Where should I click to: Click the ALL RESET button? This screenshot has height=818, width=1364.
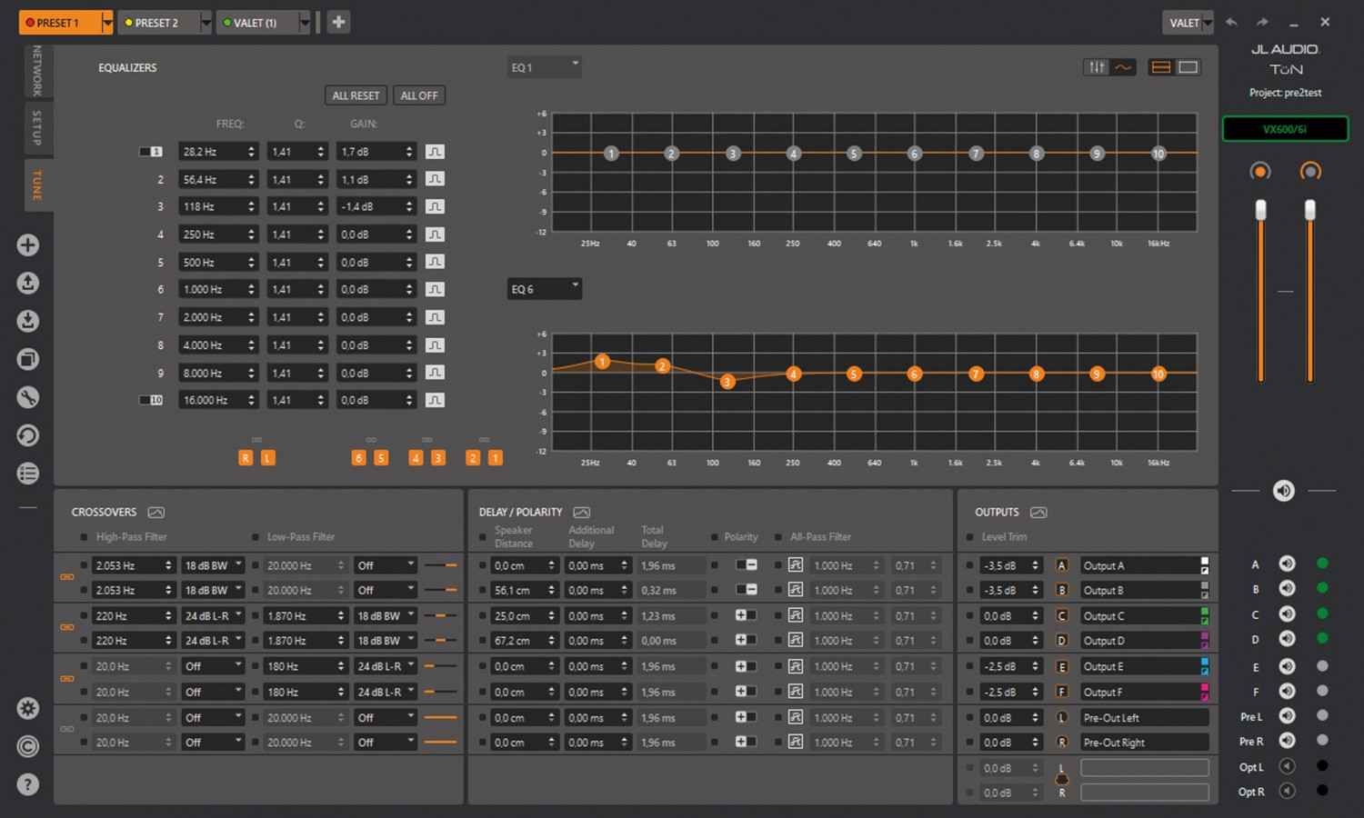(356, 95)
